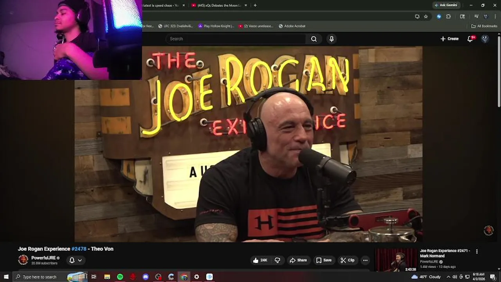Viewport: 501px width, 282px height.
Task: Open the media controls icon in Chrome toolbar
Action: pyautogui.click(x=476, y=16)
